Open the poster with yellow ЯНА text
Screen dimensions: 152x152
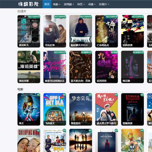[55, 140]
